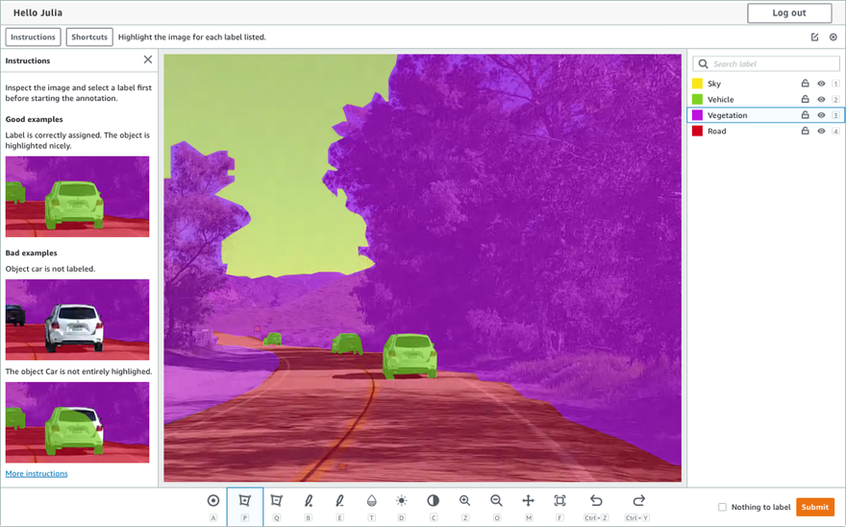
Task: Click the Submit button
Action: point(814,507)
